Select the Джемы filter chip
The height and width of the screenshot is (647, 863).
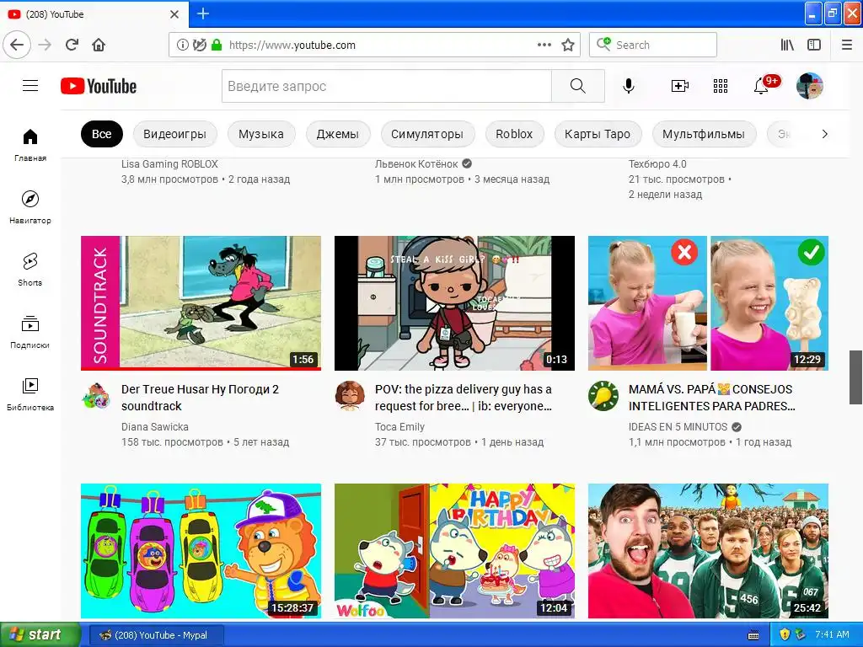coord(338,134)
